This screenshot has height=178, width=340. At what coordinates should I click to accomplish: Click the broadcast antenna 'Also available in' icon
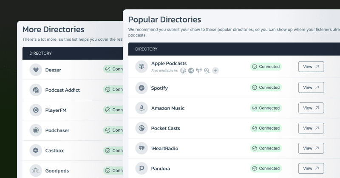click(199, 71)
